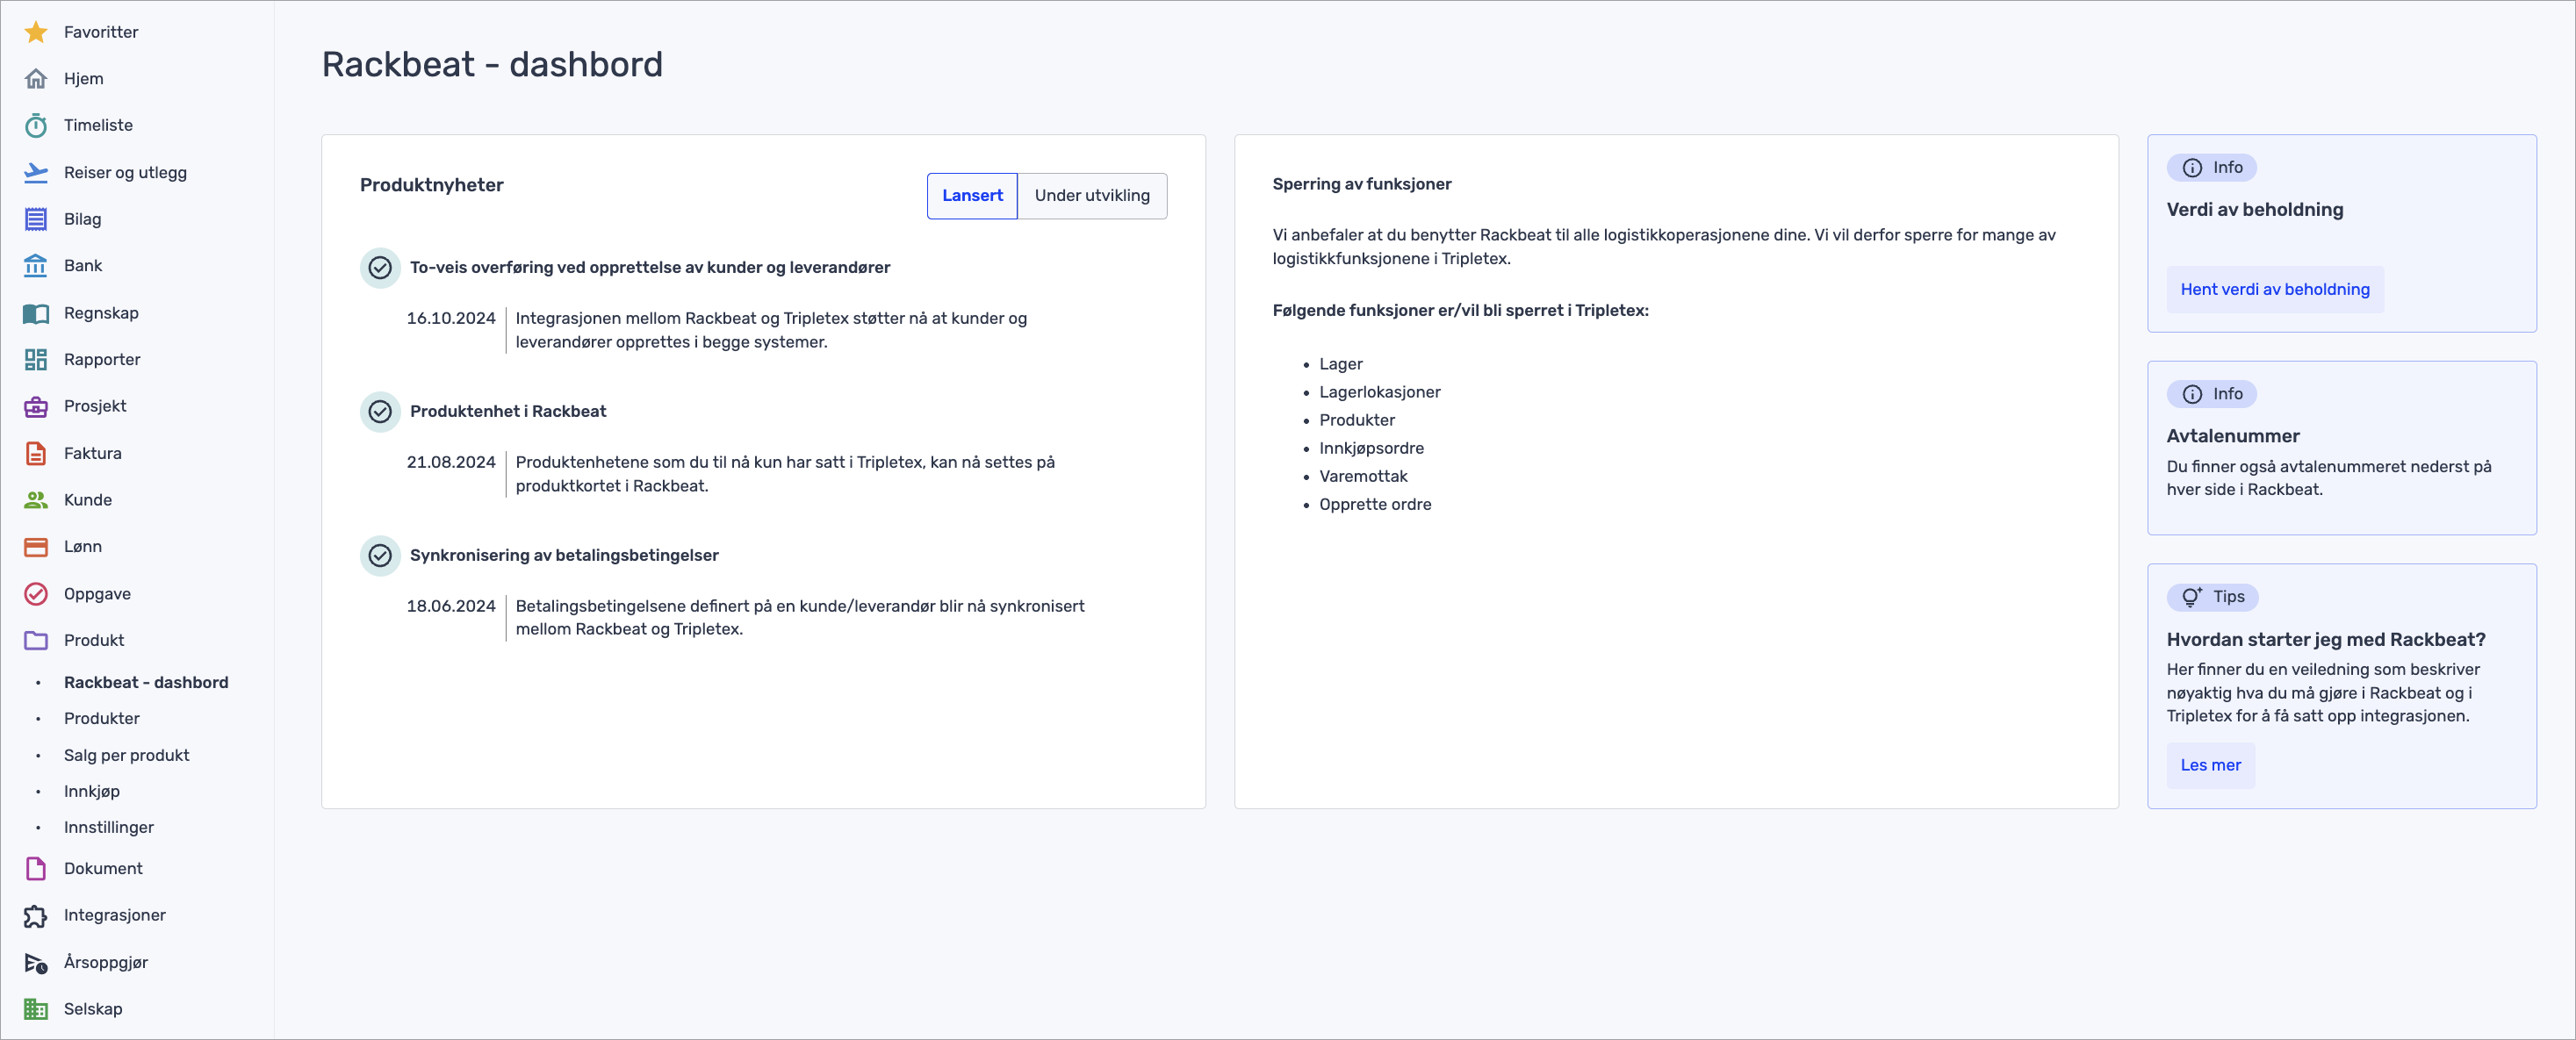Viewport: 2576px width, 1040px height.
Task: Click the Integrasjoner menu label
Action: pos(115,915)
